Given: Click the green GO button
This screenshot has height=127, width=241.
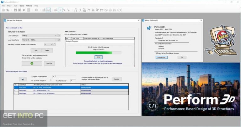Looking at the screenshot, I should (x=32, y=63).
